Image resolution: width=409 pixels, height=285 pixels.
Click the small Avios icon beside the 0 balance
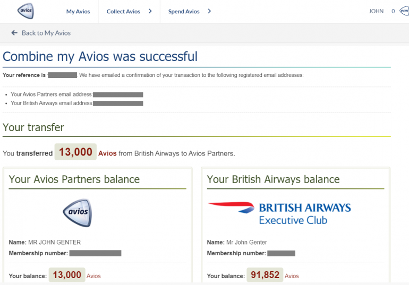(404, 11)
